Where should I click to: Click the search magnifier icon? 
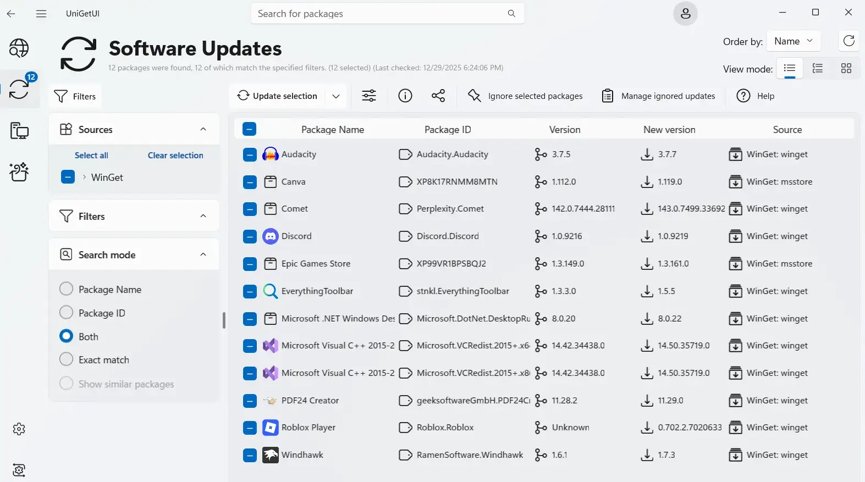point(511,14)
